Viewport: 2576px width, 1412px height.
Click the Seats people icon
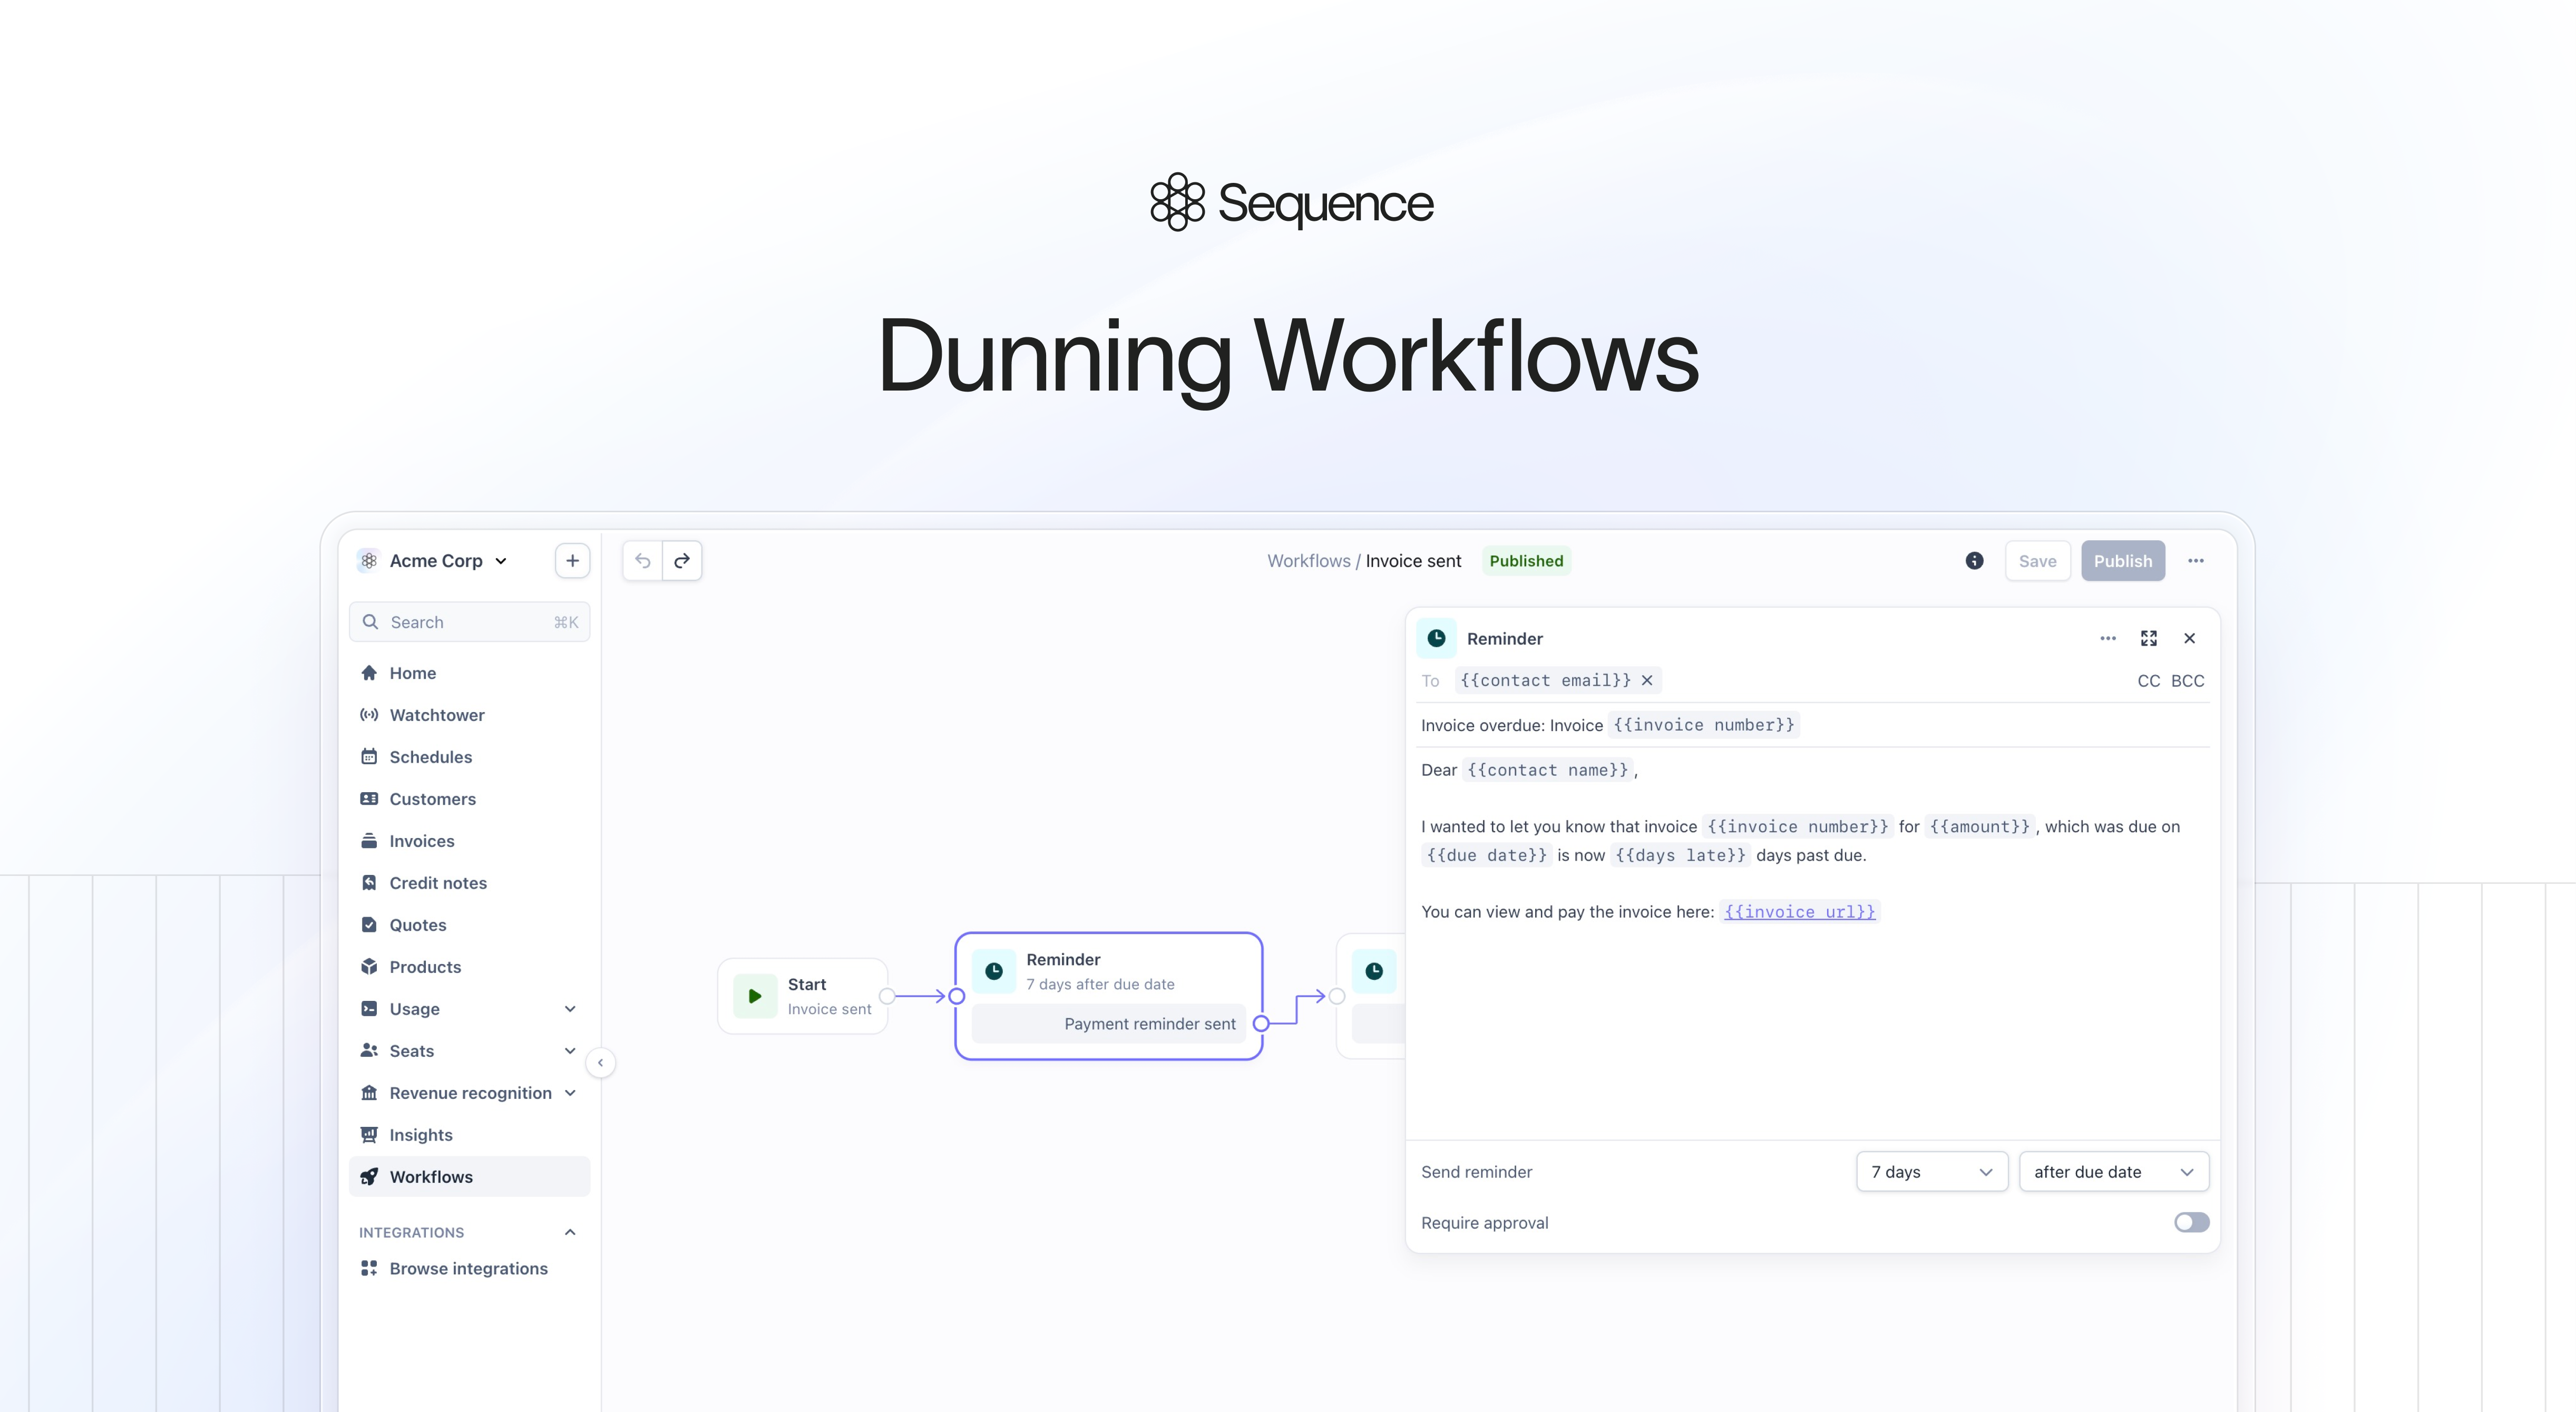tap(369, 1051)
